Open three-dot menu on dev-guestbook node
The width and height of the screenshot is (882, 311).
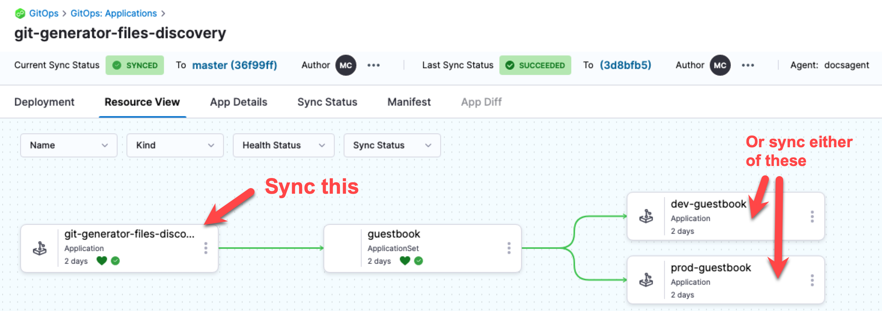[x=812, y=217]
